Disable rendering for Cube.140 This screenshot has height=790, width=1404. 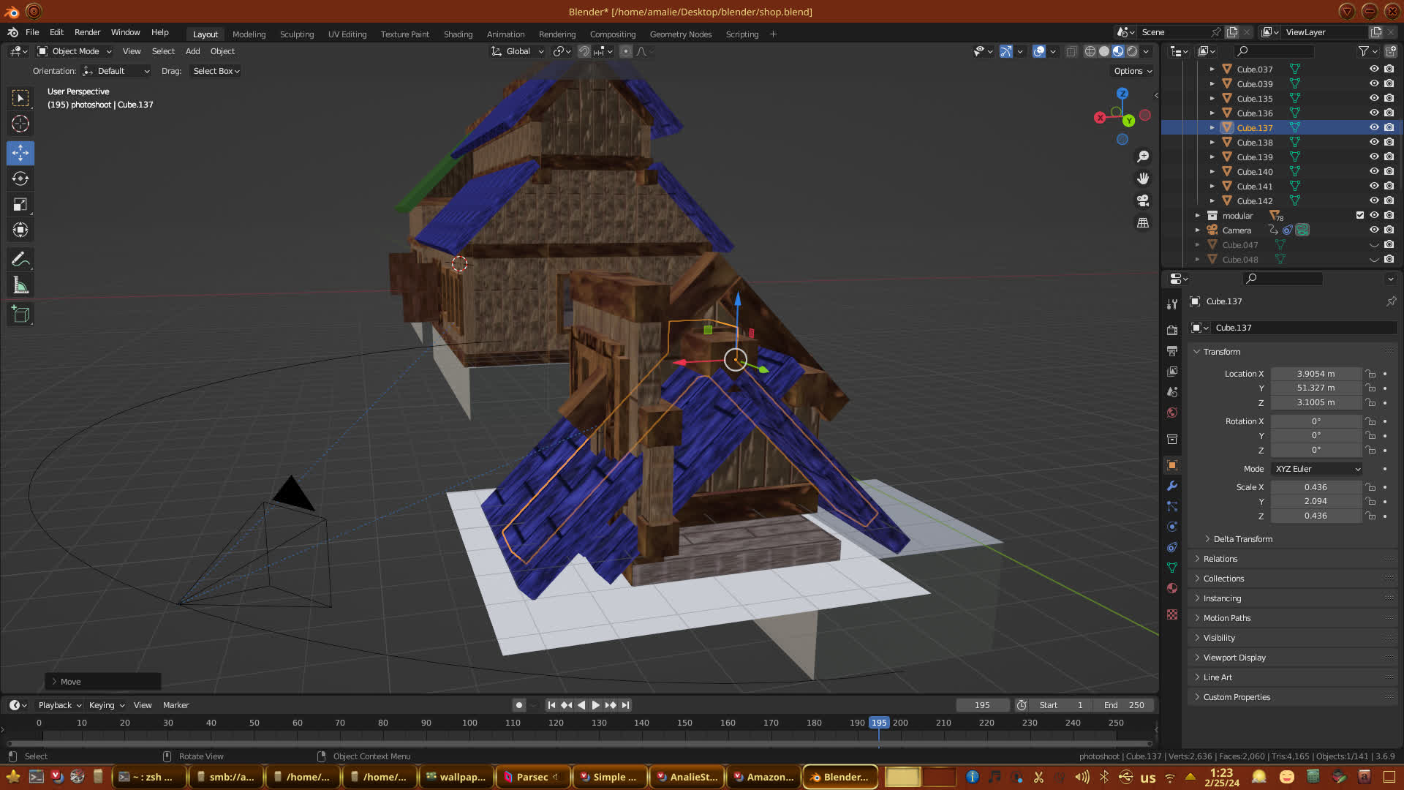(x=1389, y=171)
